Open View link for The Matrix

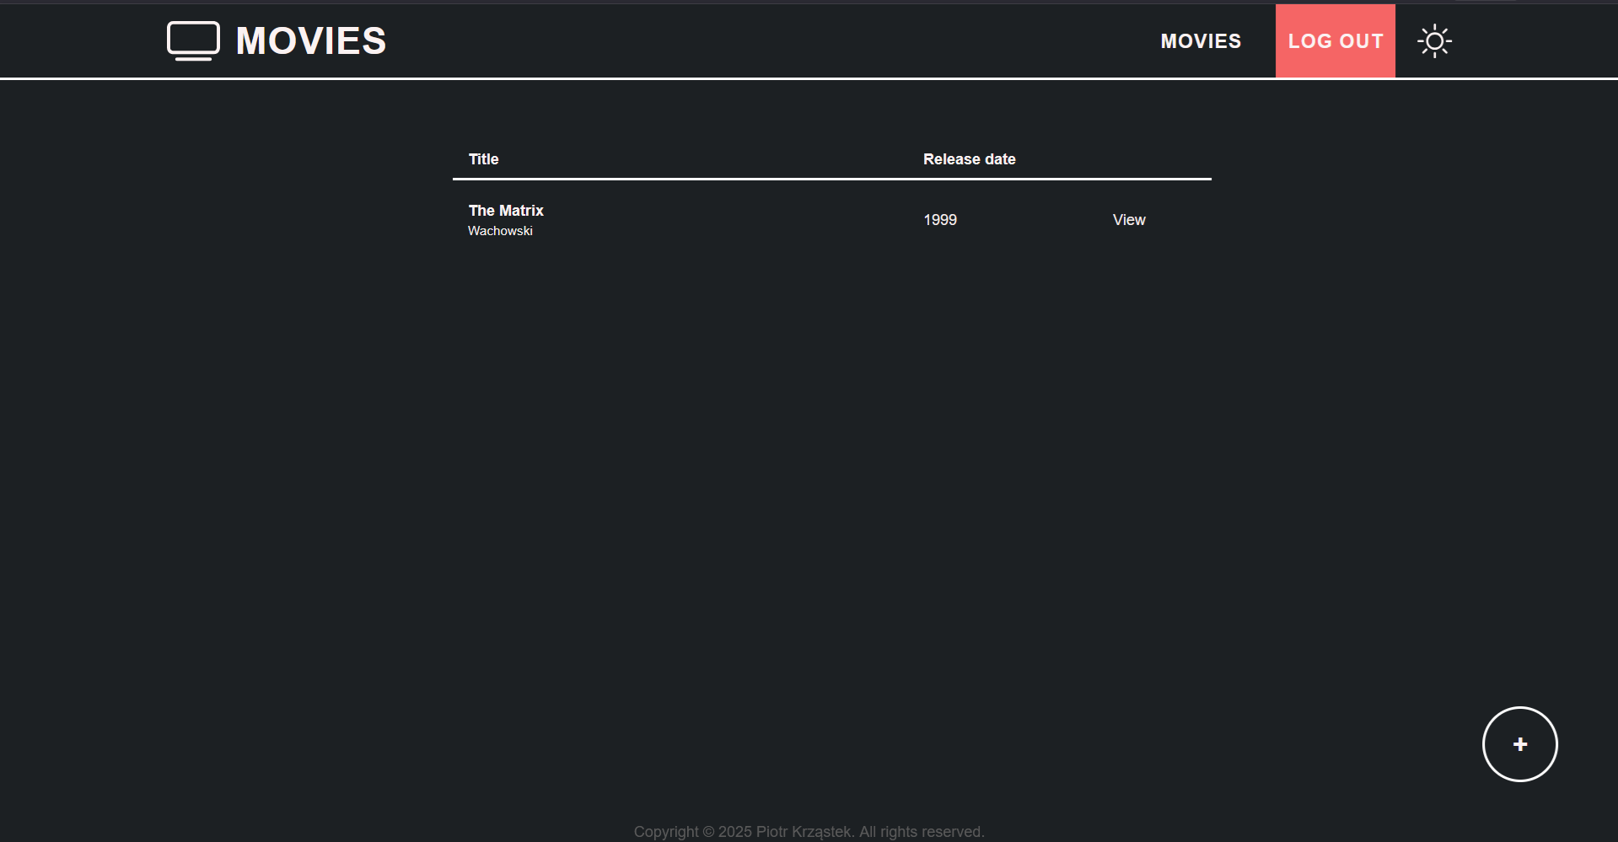(1128, 220)
